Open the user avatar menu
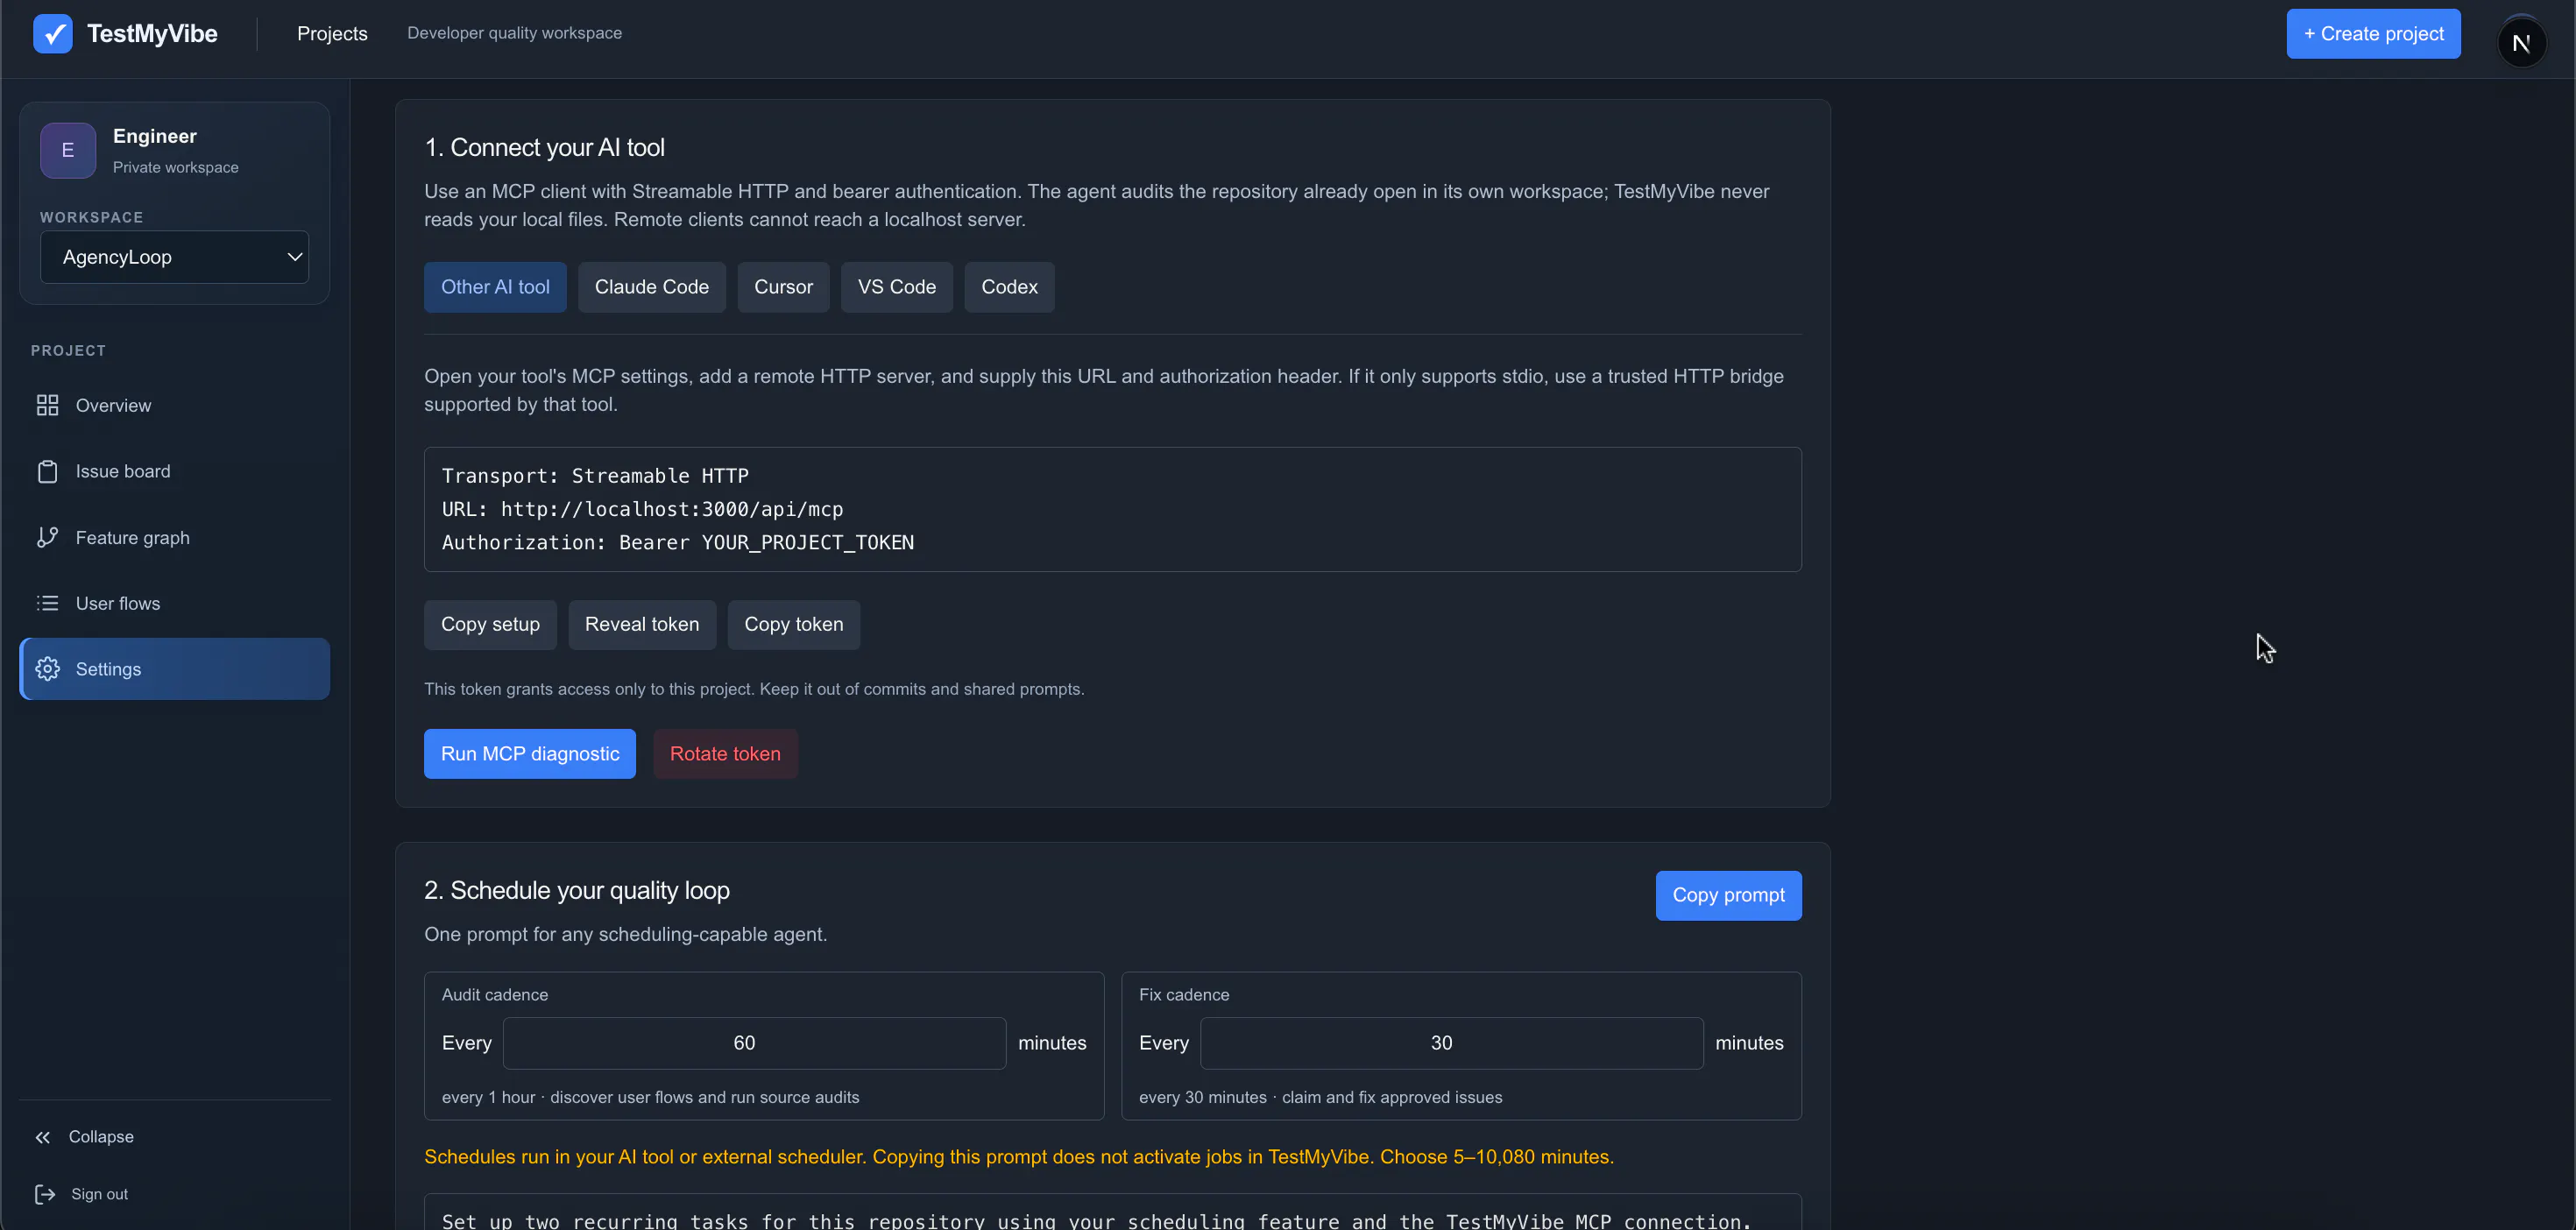 (2521, 43)
